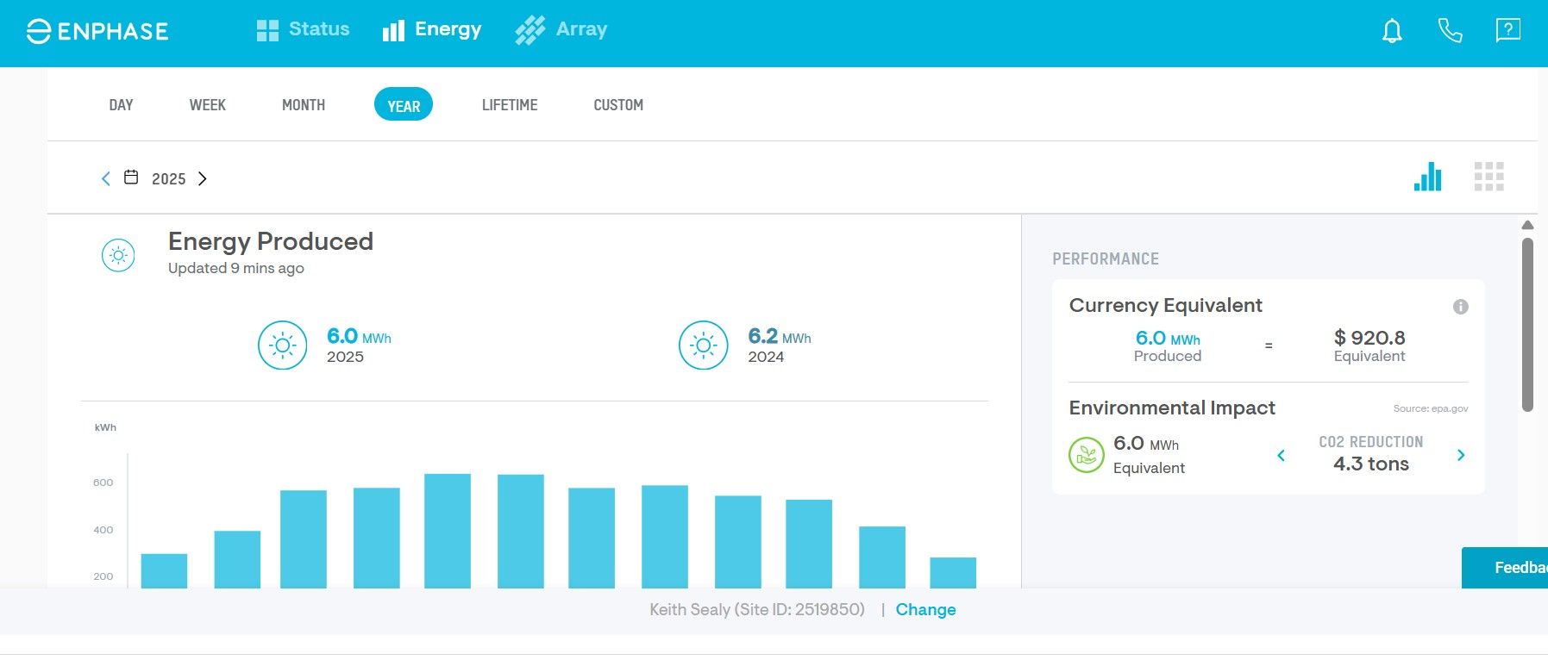Open the Status page
The height and width of the screenshot is (660, 1548).
click(x=303, y=30)
